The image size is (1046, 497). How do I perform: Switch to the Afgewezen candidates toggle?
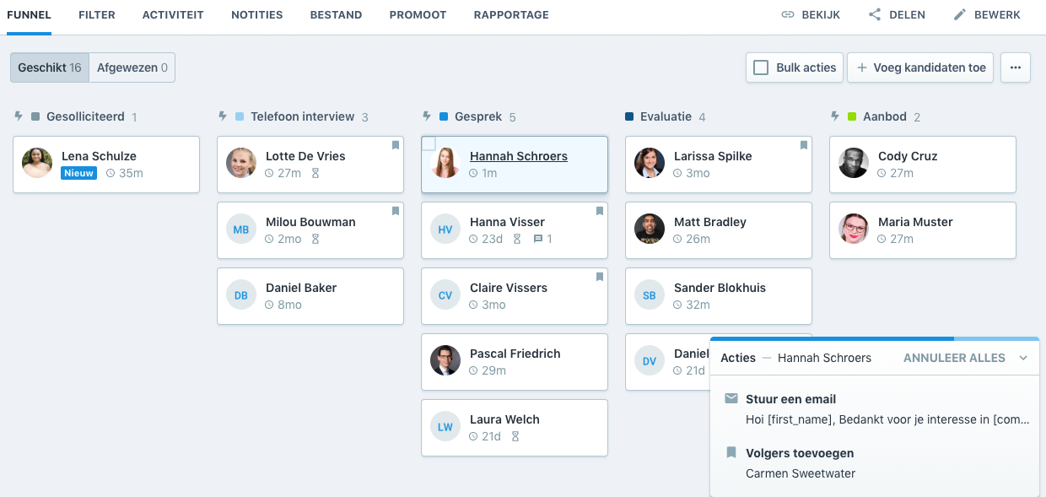coord(132,68)
